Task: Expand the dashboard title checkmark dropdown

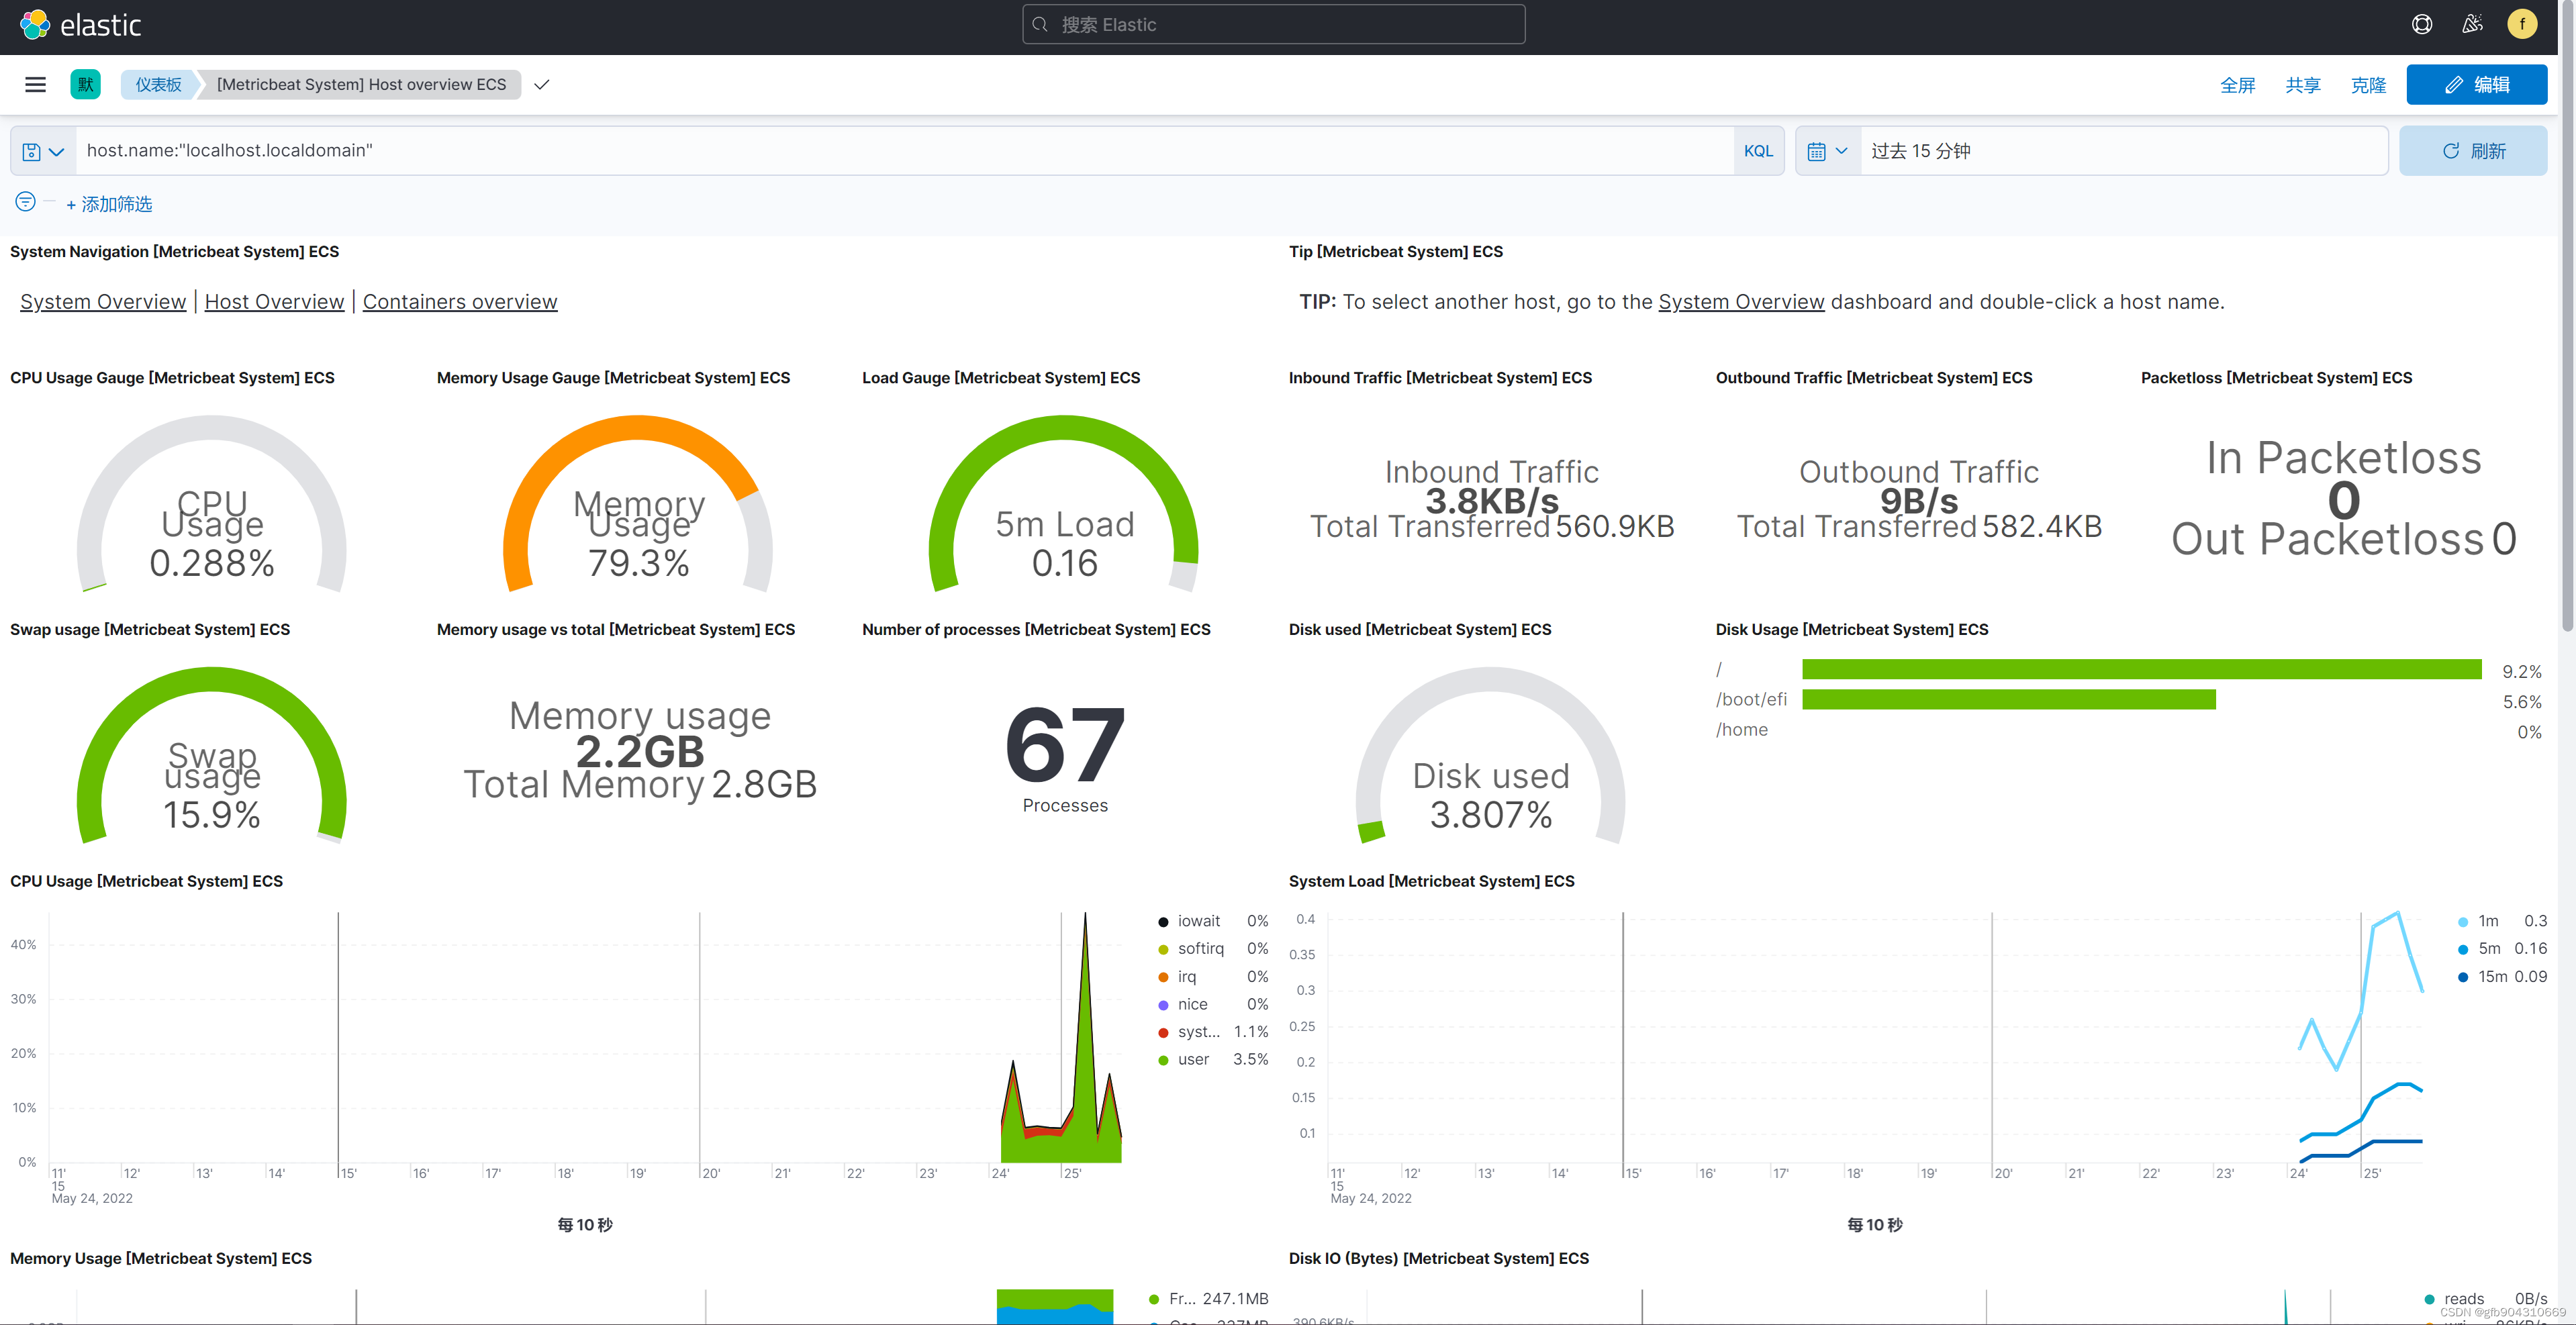Action: coord(541,85)
